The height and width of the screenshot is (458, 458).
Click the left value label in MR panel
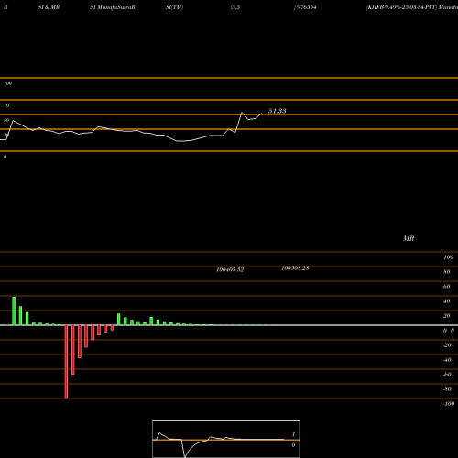[230, 269]
